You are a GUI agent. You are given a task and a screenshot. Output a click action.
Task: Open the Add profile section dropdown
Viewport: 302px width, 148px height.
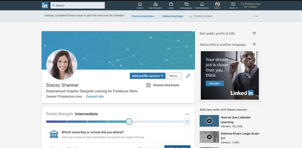click(147, 76)
